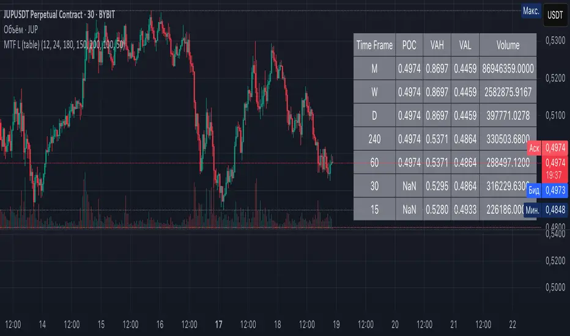Click the Макс. price scale label
Screen dimensions: 570x336
pyautogui.click(x=530, y=11)
